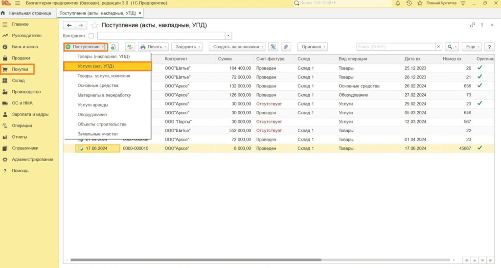The image size is (501, 268).
Task: Open the Помощь section
Action: (20, 171)
